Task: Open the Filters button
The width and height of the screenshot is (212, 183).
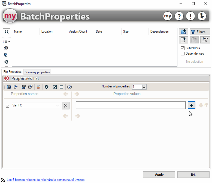Action: 200,32
